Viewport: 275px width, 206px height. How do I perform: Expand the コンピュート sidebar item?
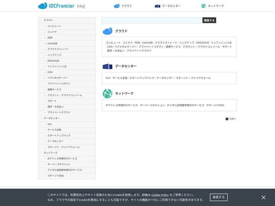pos(45,26)
